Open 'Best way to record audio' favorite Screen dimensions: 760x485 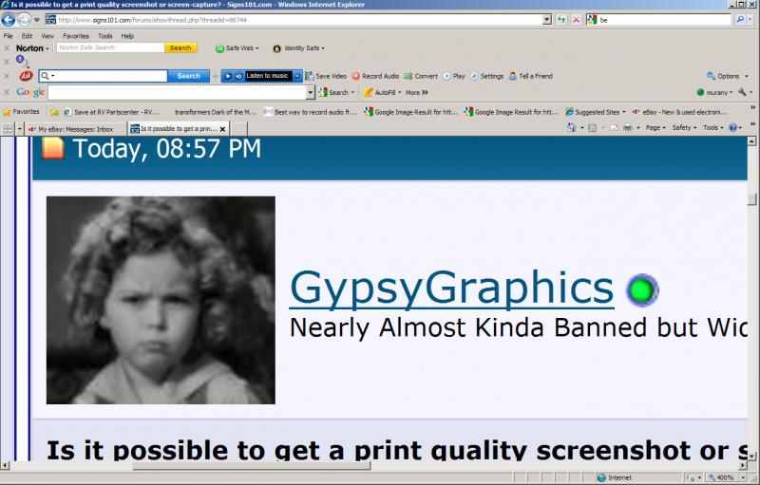pos(311,112)
